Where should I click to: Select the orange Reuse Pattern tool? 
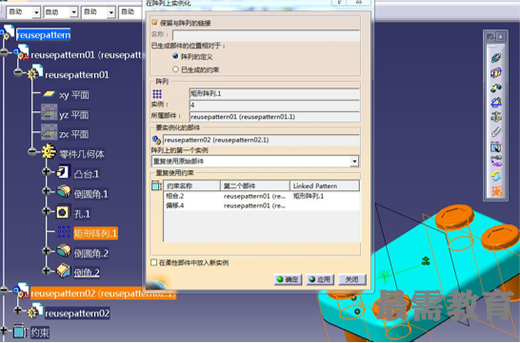[496, 191]
